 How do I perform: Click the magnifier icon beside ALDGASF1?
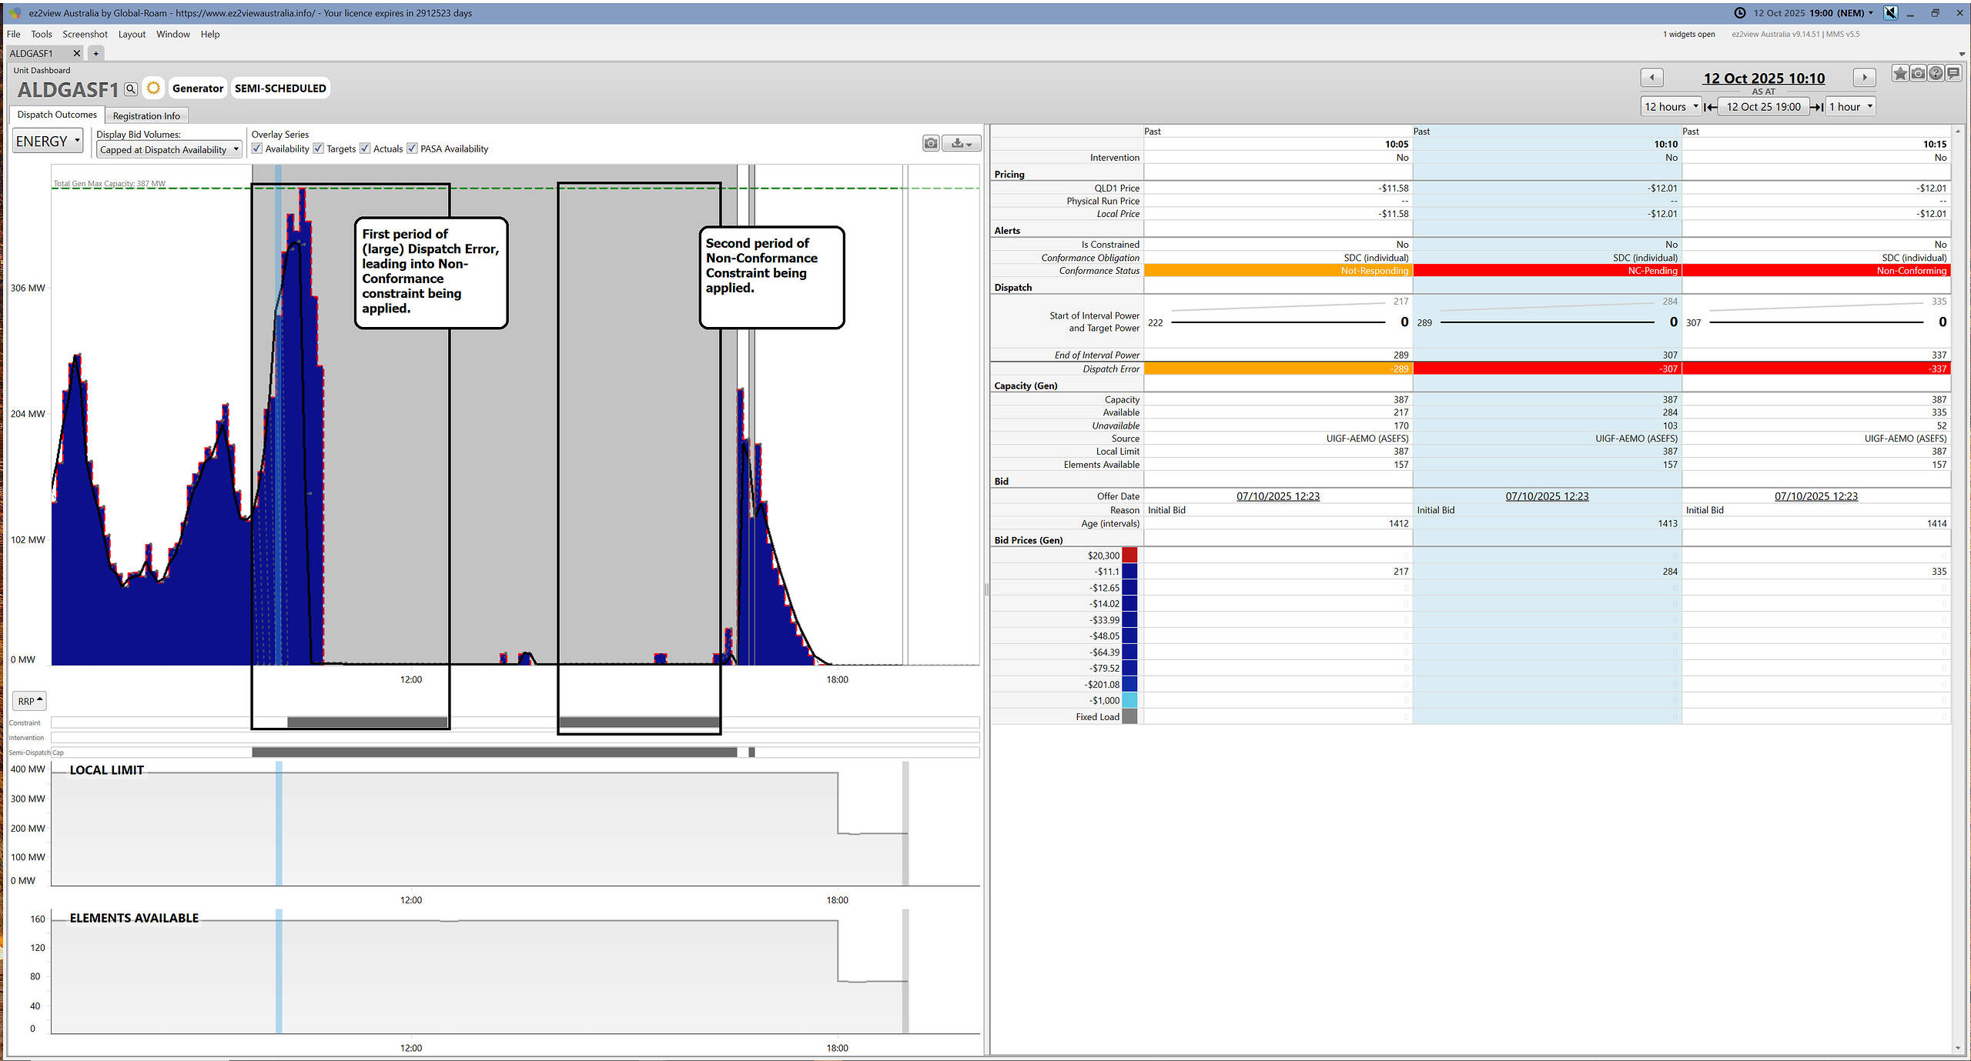pos(131,89)
